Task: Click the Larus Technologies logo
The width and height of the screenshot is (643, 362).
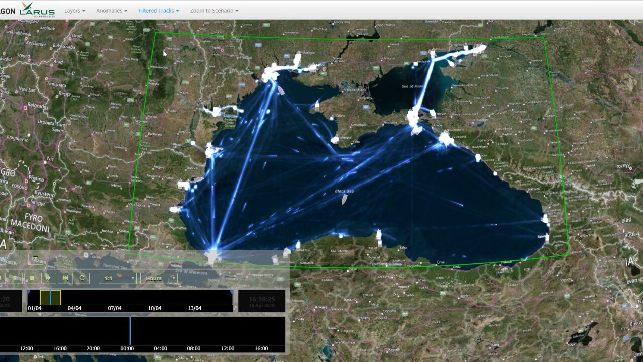Action: pos(36,9)
